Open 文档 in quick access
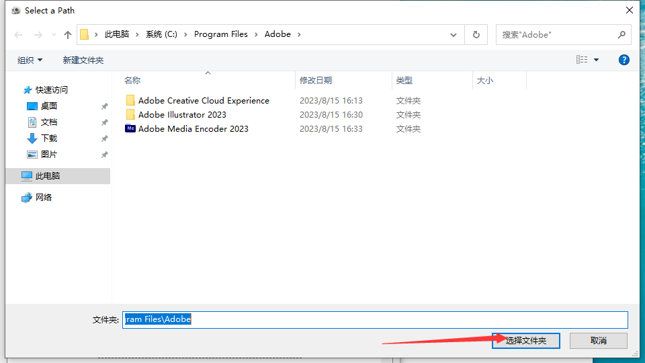 49,122
